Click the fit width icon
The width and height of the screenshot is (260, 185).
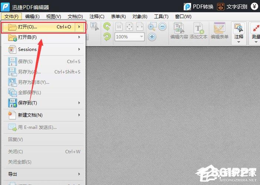(x=140, y=27)
